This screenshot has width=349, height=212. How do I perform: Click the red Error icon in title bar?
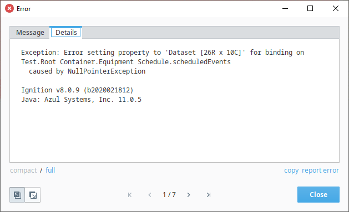pos(9,9)
